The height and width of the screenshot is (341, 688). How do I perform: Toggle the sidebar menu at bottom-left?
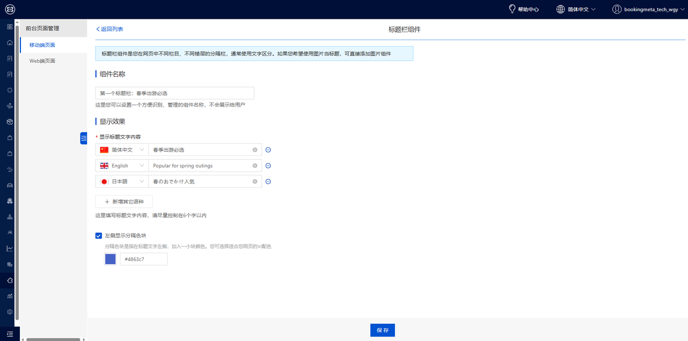tap(10, 334)
